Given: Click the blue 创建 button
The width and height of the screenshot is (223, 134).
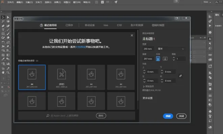Looking at the screenshot, I should [x=168, y=116].
